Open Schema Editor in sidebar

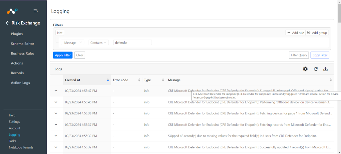tap(22, 44)
